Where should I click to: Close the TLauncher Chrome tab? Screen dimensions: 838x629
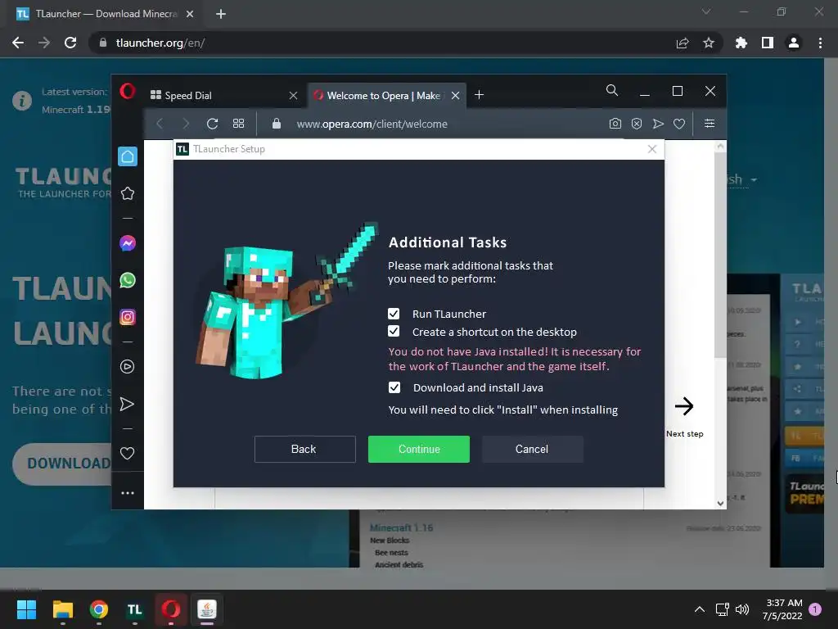pos(190,14)
